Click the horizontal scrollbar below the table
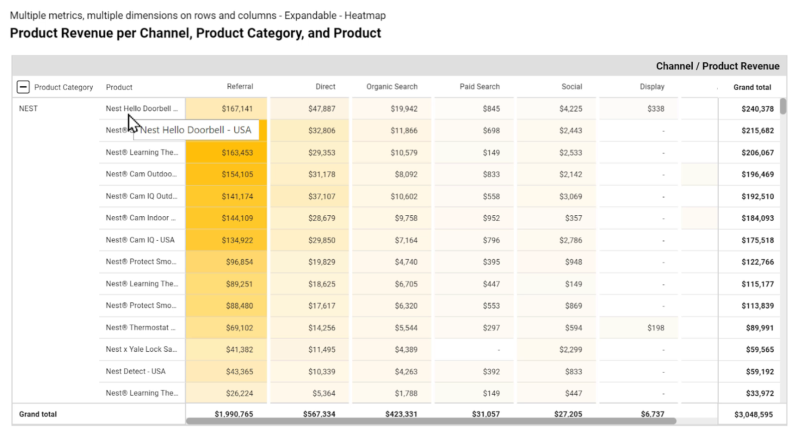798x438 pixels. pyautogui.click(x=431, y=421)
